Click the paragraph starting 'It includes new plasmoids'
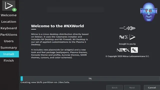This screenshot has width=160, height=90. click(59, 54)
